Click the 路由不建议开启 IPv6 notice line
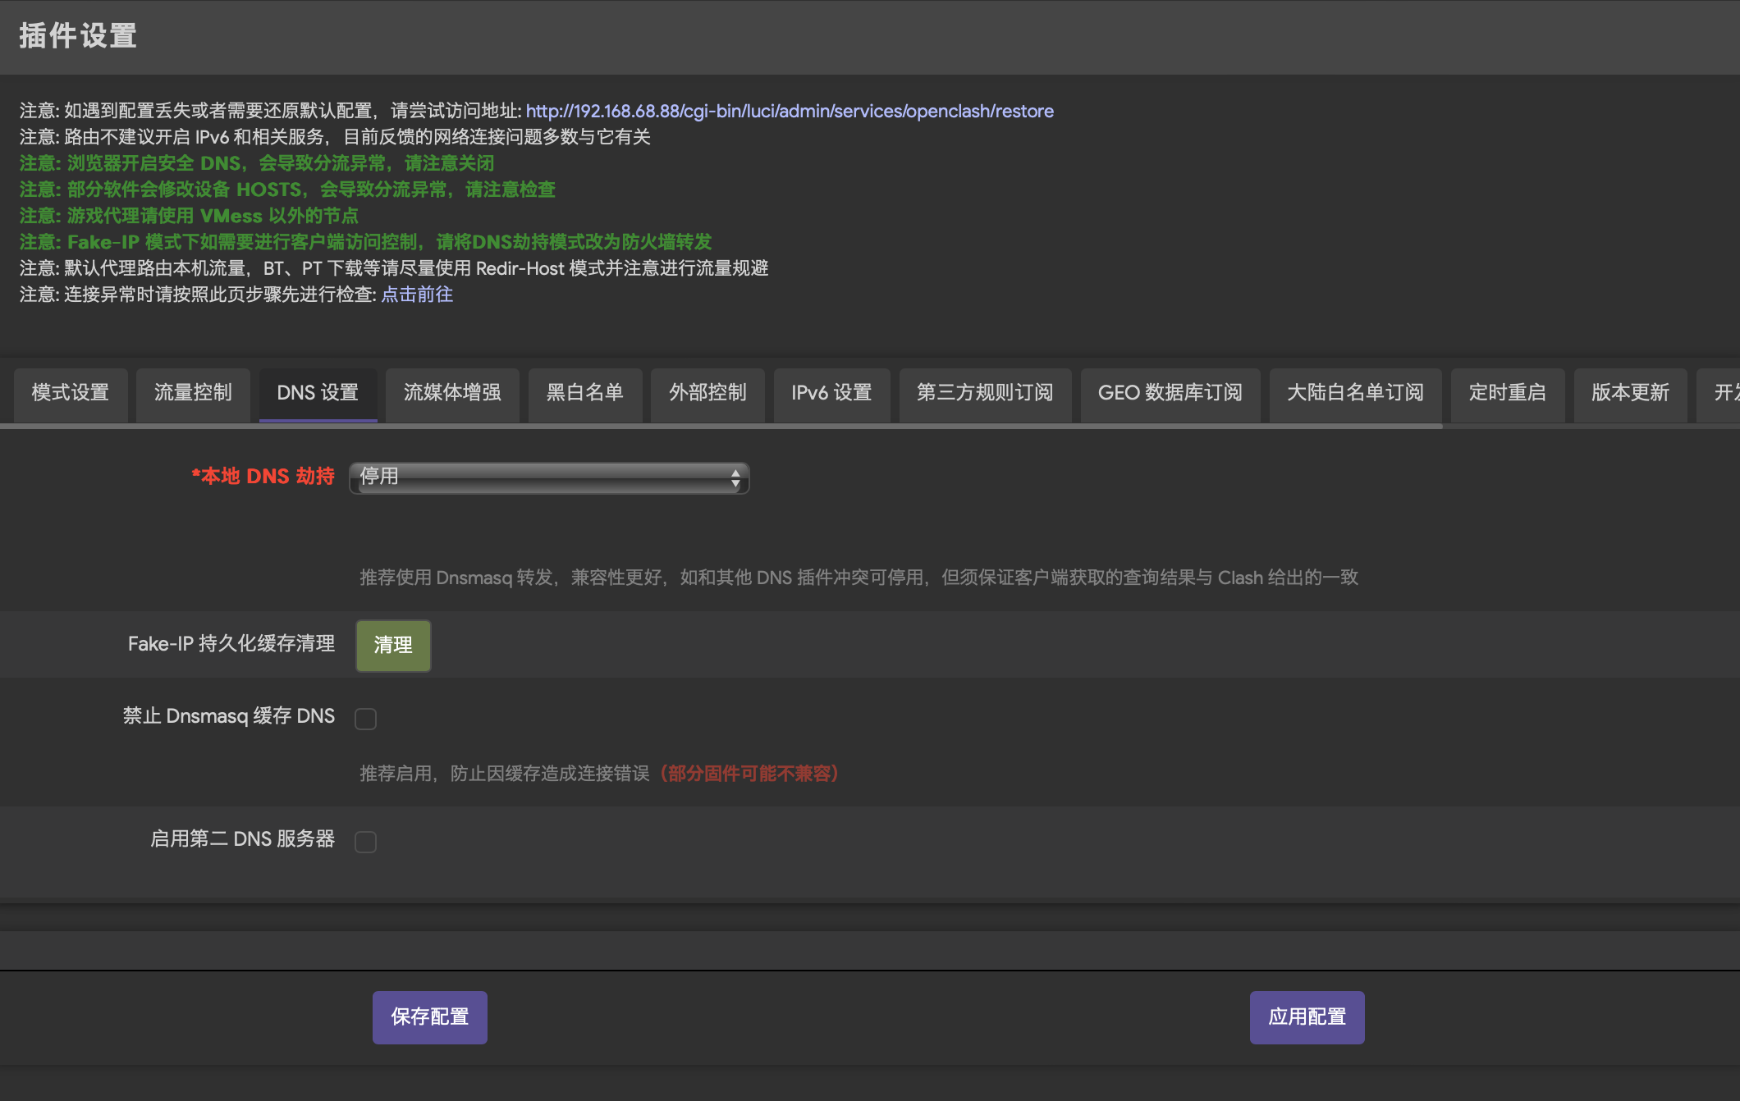This screenshot has width=1740, height=1101. [x=335, y=137]
